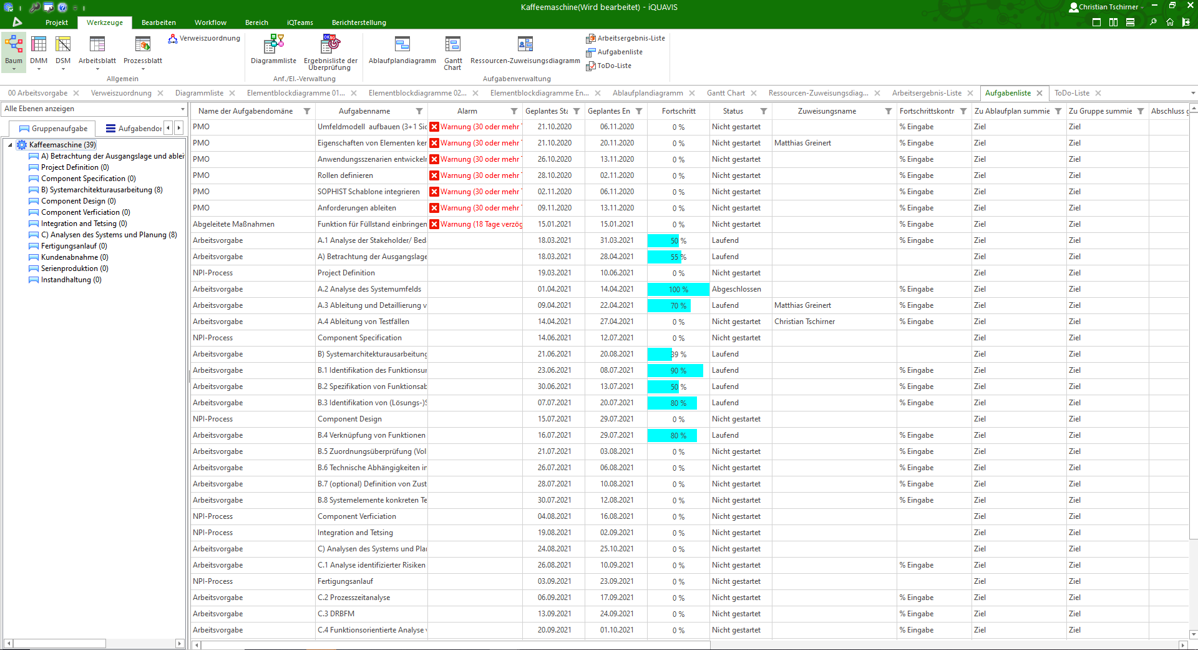This screenshot has height=650, width=1198.
Task: Expand the Arbeitsblatt dropdown arrow
Action: click(97, 69)
